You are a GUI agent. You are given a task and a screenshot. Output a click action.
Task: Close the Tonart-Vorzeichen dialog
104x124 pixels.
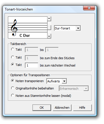coord(89,8)
